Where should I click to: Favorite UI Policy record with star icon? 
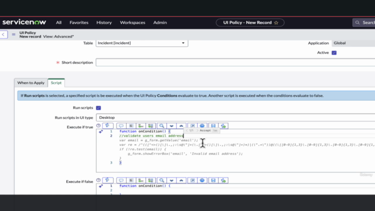click(x=276, y=23)
